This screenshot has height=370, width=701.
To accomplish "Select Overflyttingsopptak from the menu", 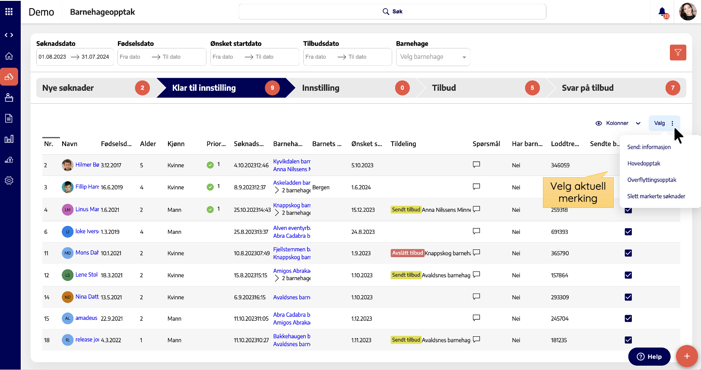I will [652, 180].
